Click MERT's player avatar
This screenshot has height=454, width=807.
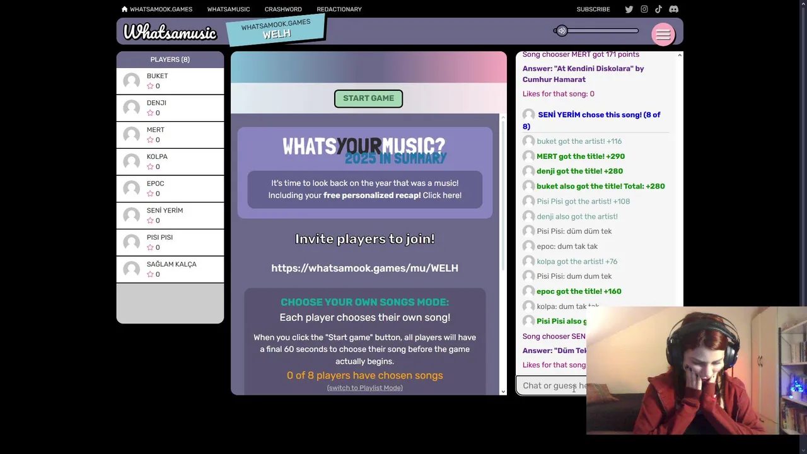(132, 134)
